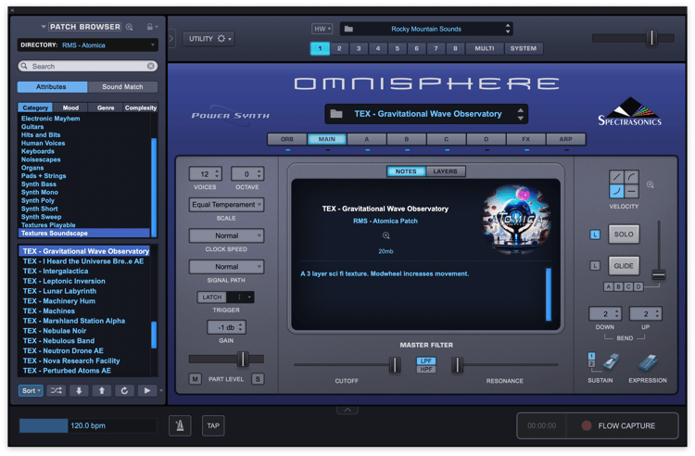Open the MULTI page button

tap(485, 48)
